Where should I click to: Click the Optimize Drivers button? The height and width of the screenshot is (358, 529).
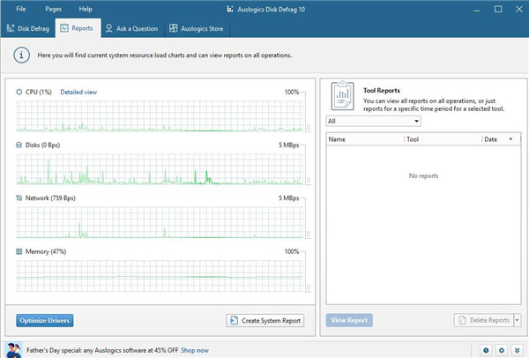[44, 320]
